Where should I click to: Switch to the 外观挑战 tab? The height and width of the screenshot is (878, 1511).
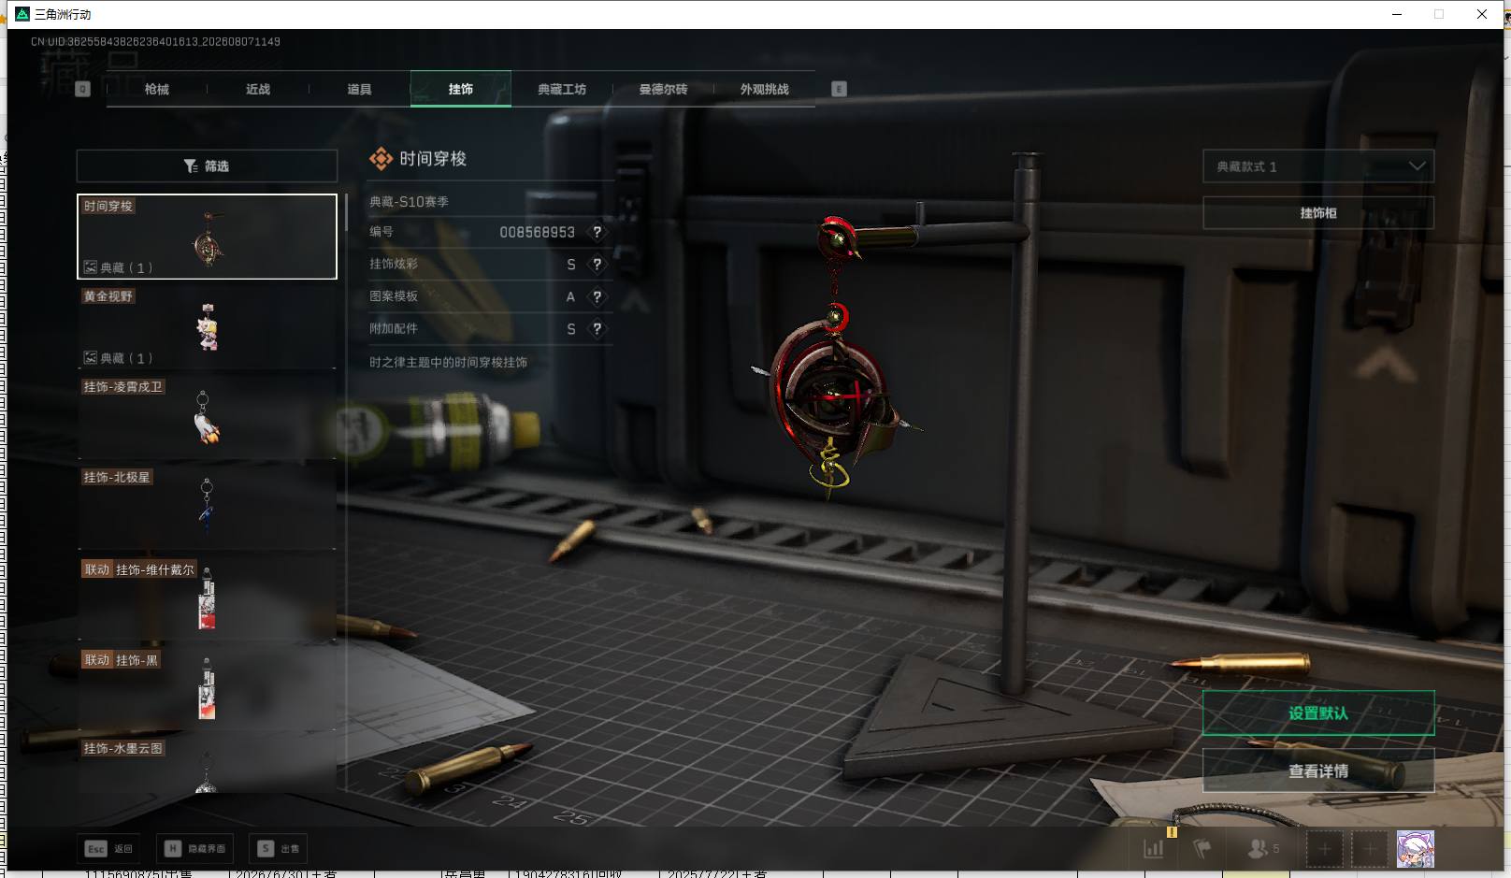click(764, 89)
